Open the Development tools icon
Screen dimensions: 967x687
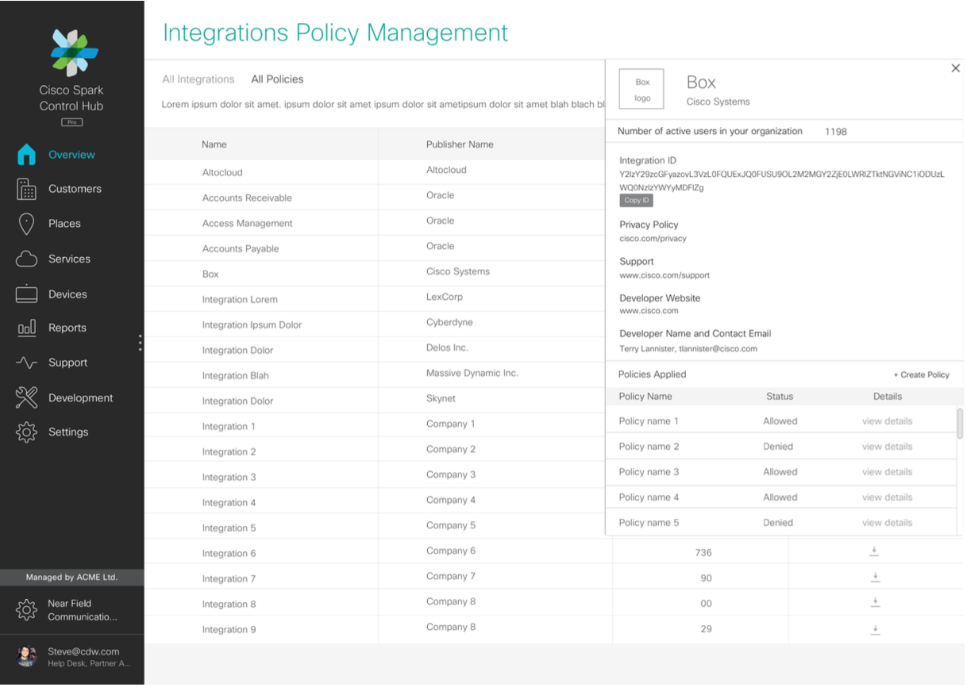(26, 397)
